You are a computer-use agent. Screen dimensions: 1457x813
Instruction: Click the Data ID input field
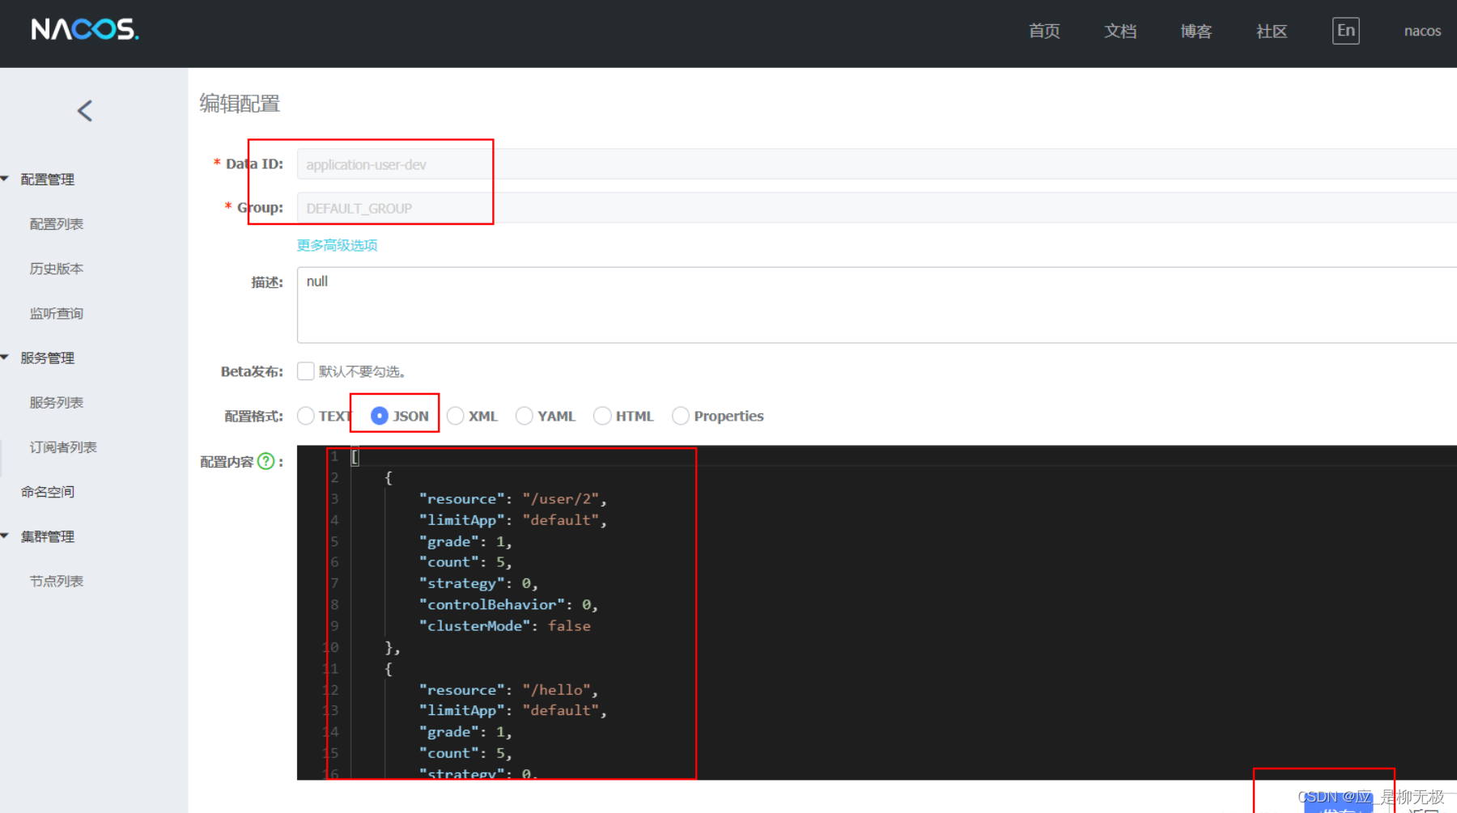point(877,164)
